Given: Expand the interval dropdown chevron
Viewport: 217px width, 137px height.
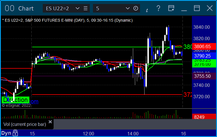Looking at the screenshot, I should click(x=127, y=8).
